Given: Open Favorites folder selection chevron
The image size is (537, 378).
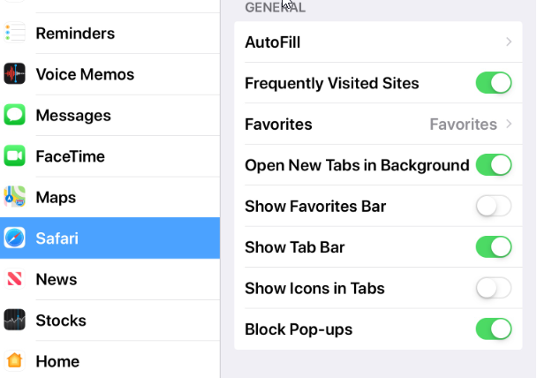Looking at the screenshot, I should [510, 125].
